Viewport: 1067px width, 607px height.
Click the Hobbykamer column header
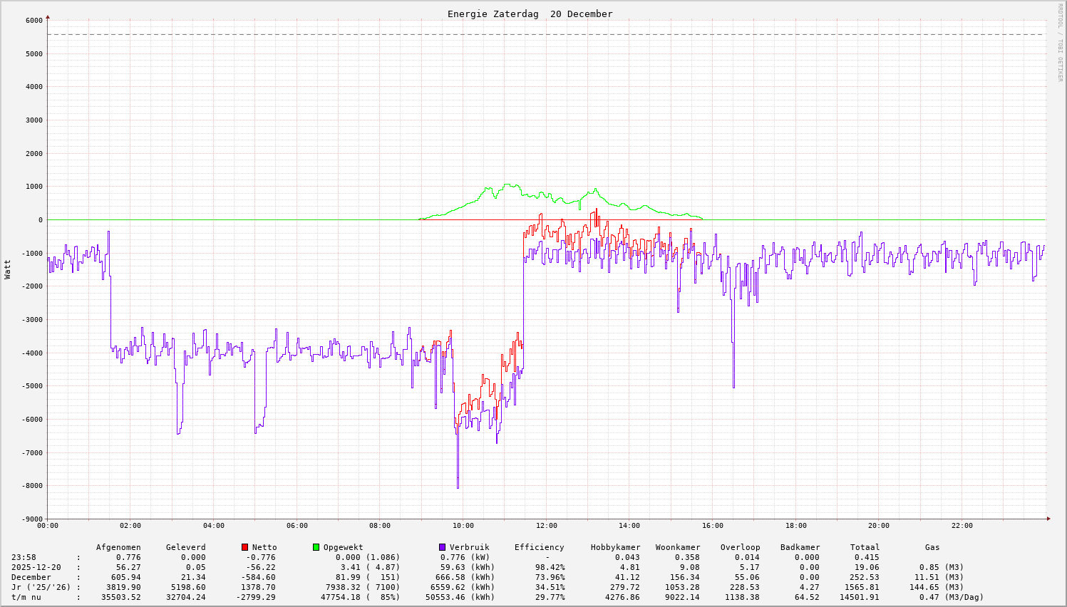pyautogui.click(x=615, y=547)
